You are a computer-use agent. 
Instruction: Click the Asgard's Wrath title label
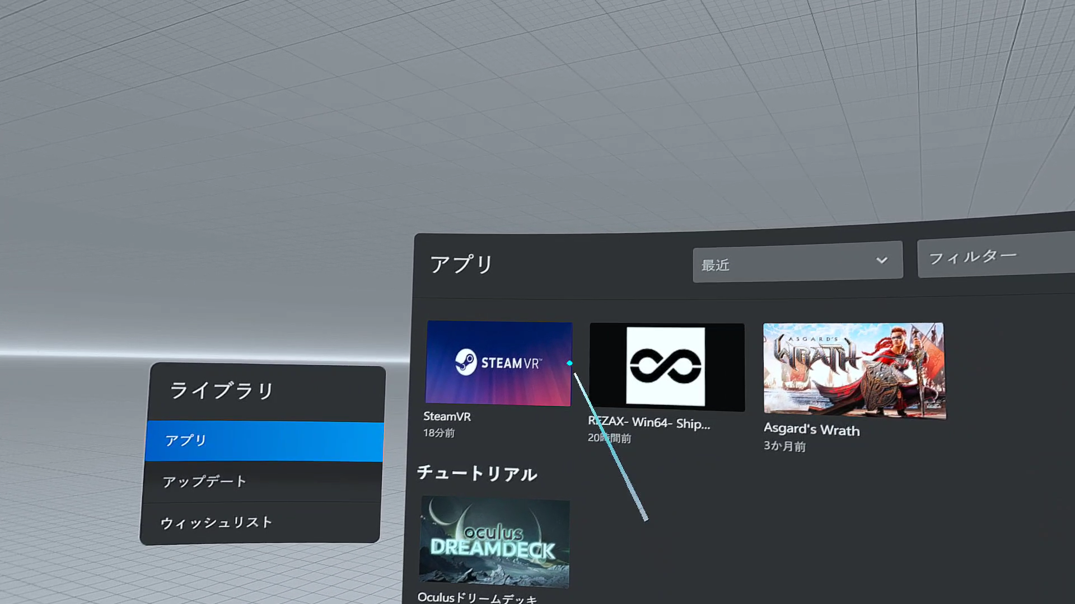[x=811, y=430]
